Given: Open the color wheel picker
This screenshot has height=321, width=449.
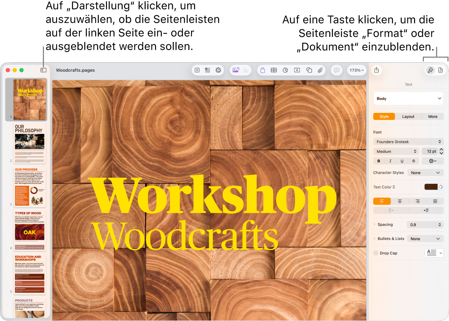Looking at the screenshot, I should click(x=440, y=187).
